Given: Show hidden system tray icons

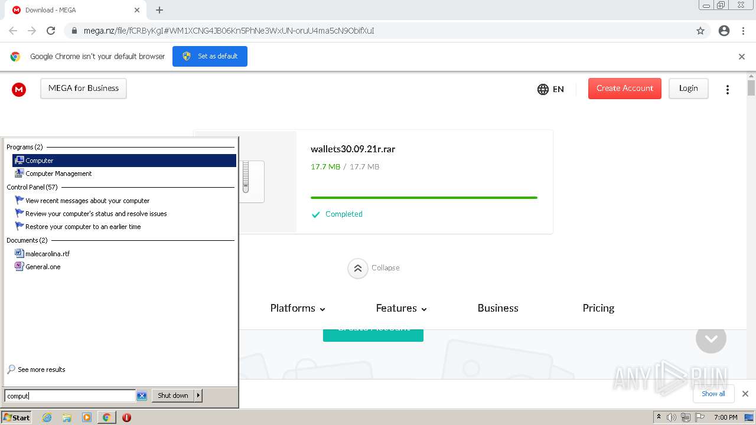Looking at the screenshot, I should coord(659,417).
